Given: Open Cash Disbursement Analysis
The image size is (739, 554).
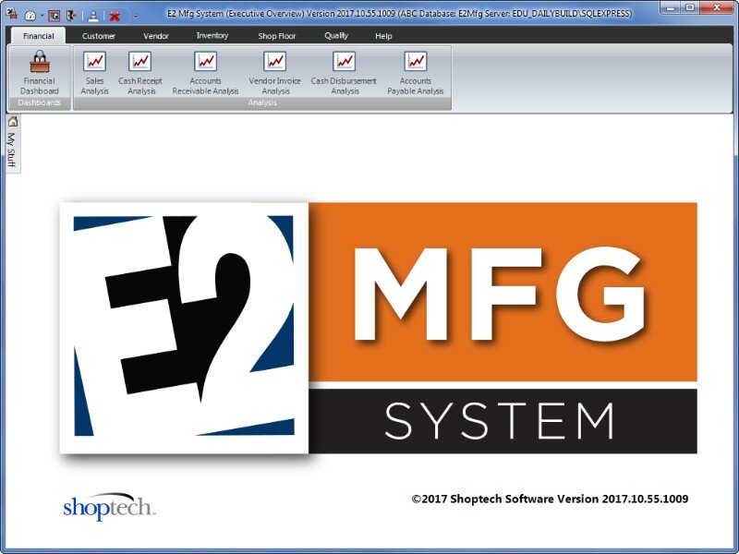Looking at the screenshot, I should 344,73.
